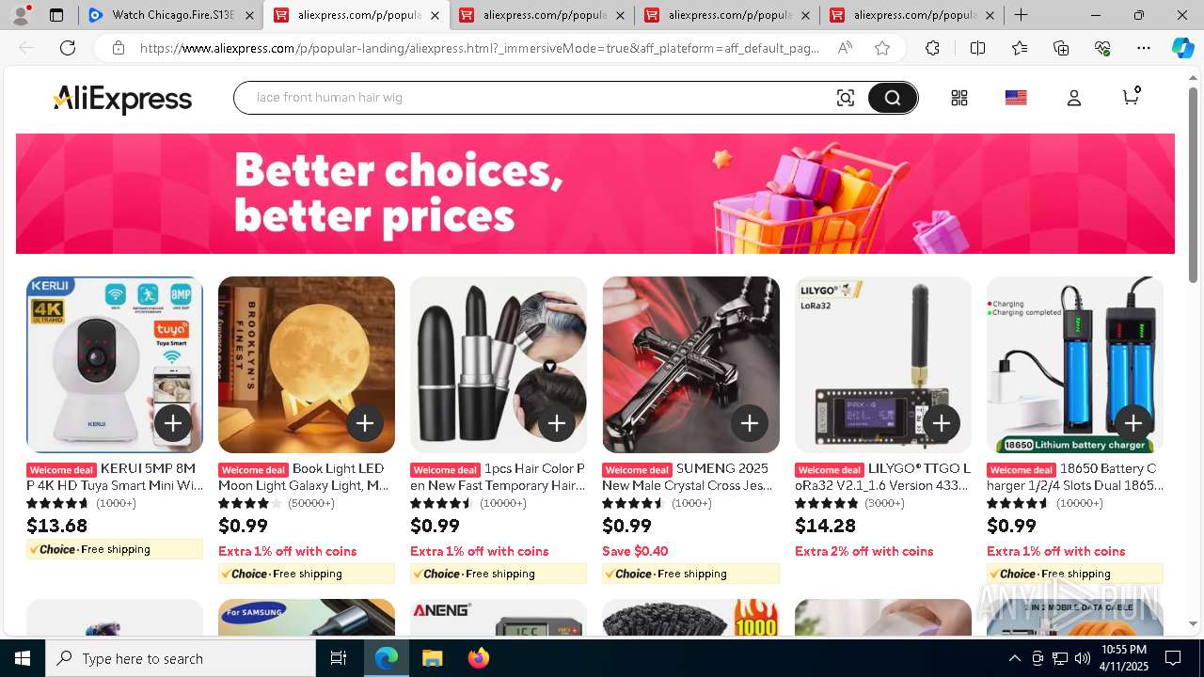Click the image search camera icon
The width and height of the screenshot is (1204, 677).
(x=845, y=98)
